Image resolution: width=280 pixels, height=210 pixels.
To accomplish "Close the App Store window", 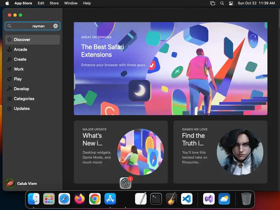I will point(10,15).
